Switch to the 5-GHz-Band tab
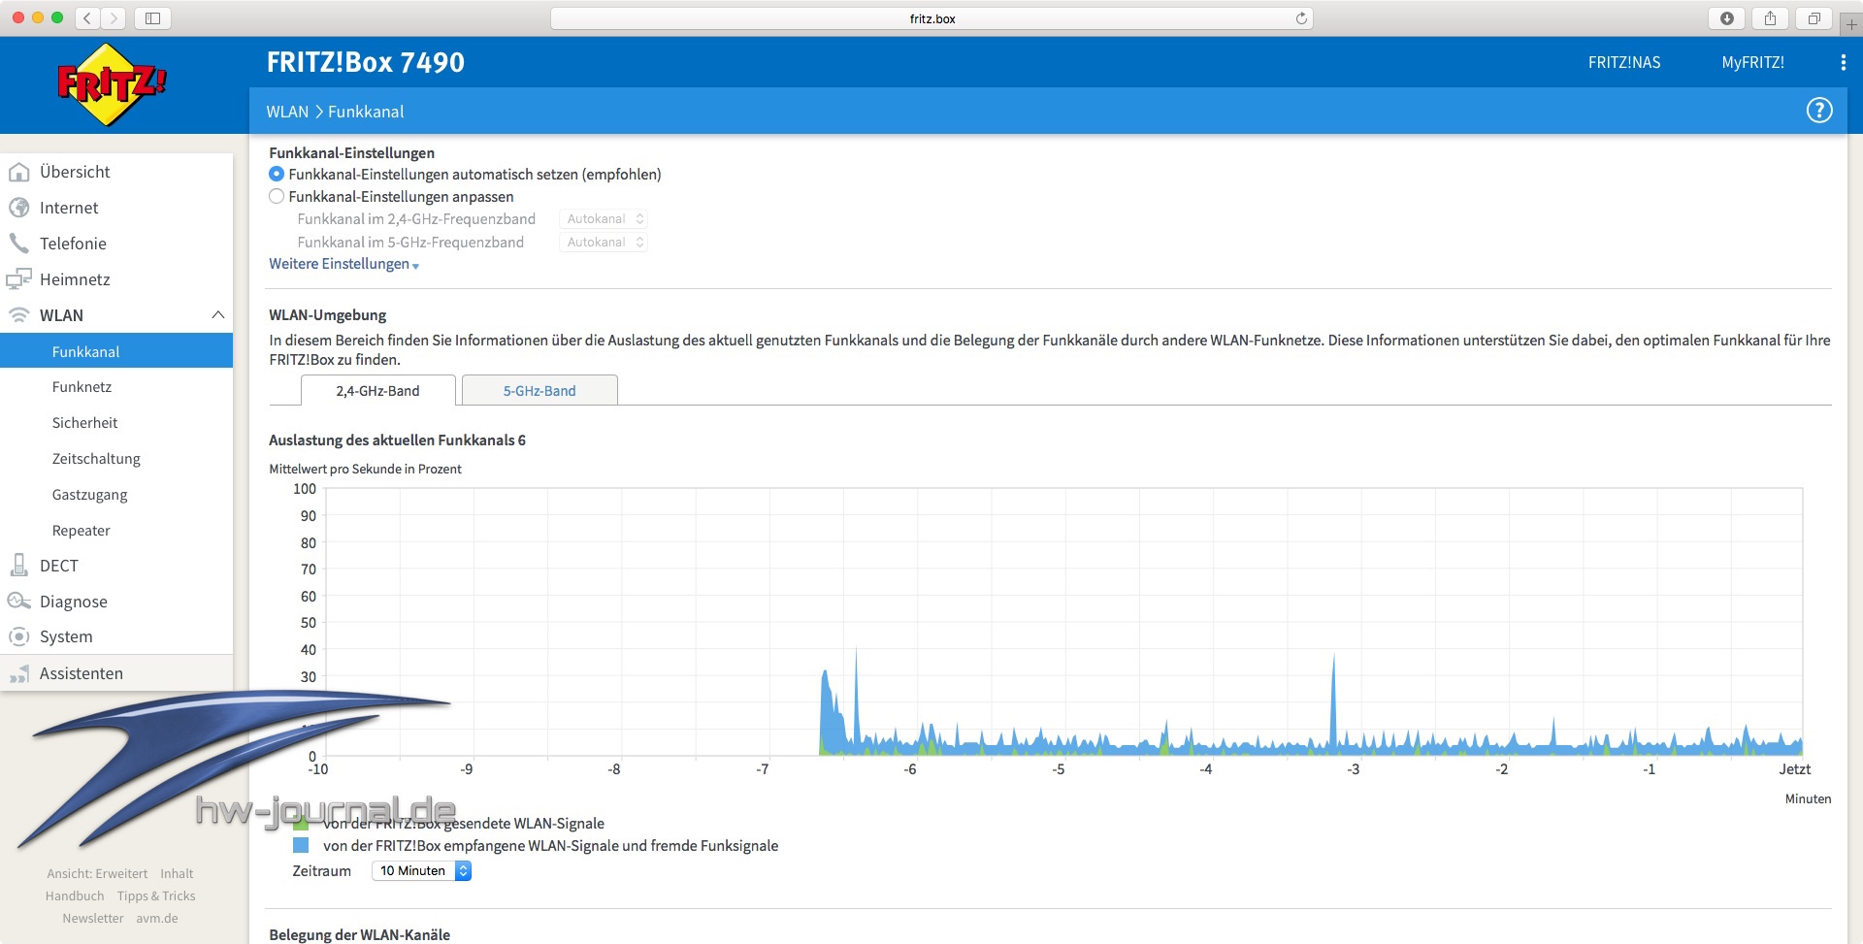The height and width of the screenshot is (944, 1863). (x=539, y=391)
